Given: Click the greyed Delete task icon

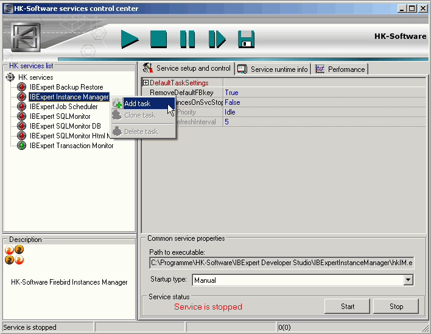Looking at the screenshot, I should pyautogui.click(x=117, y=131).
